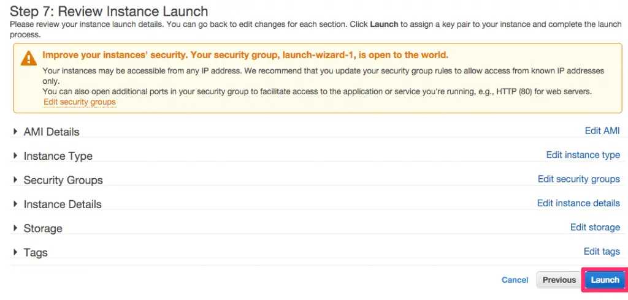Click the Step 7 Review Instance Launch title
The image size is (628, 300).
pyautogui.click(x=109, y=11)
